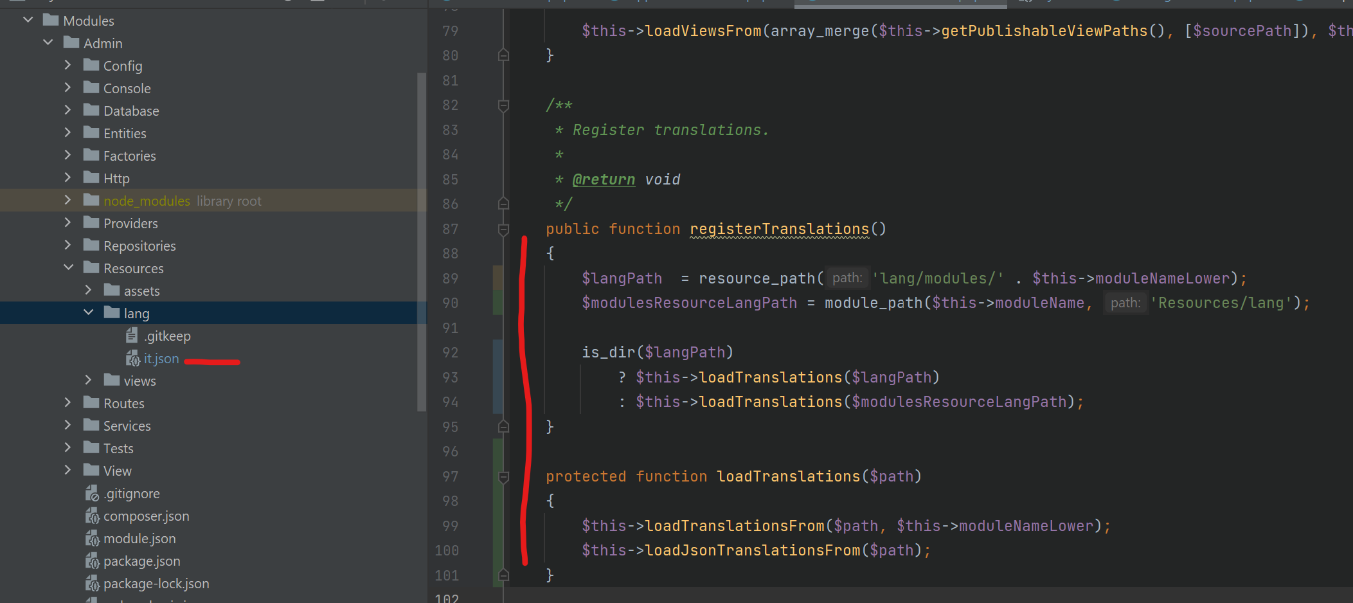The image size is (1353, 603).
Task: Click the it.json file icon
Action: coord(133,358)
